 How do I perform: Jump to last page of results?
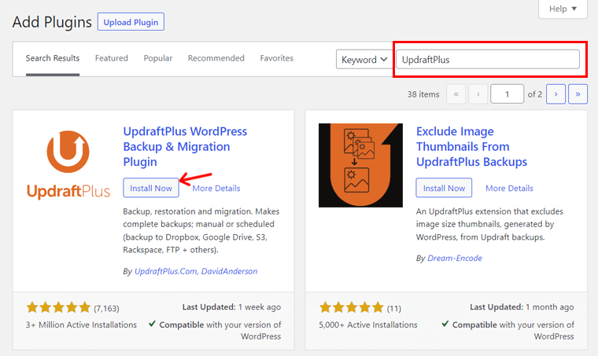point(578,94)
